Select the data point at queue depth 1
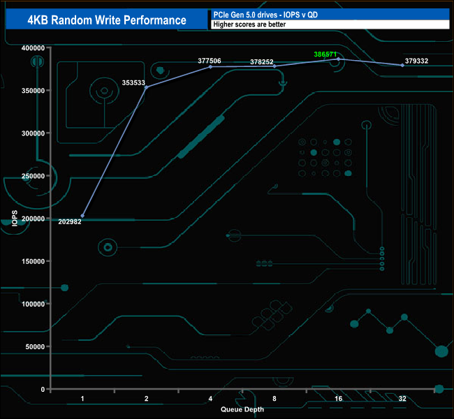The width and height of the screenshot is (454, 419). click(x=83, y=216)
